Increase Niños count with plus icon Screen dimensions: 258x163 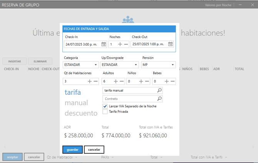coord(141,81)
